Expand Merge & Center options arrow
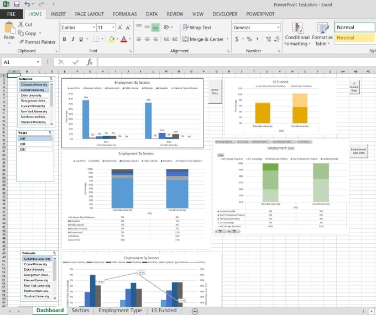 pyautogui.click(x=227, y=39)
